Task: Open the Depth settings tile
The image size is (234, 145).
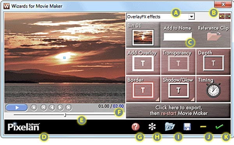Action: tap(214, 62)
